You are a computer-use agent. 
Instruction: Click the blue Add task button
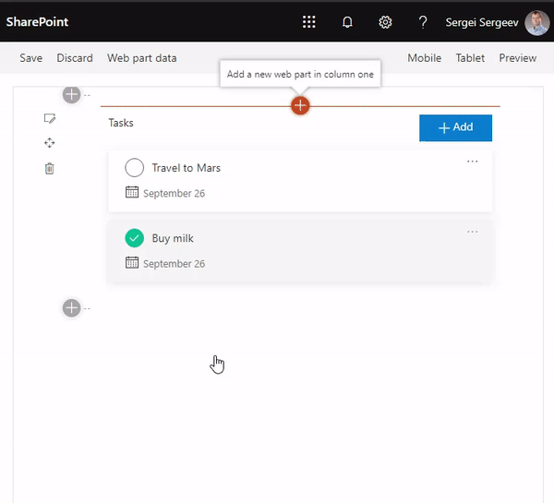pyautogui.click(x=455, y=127)
